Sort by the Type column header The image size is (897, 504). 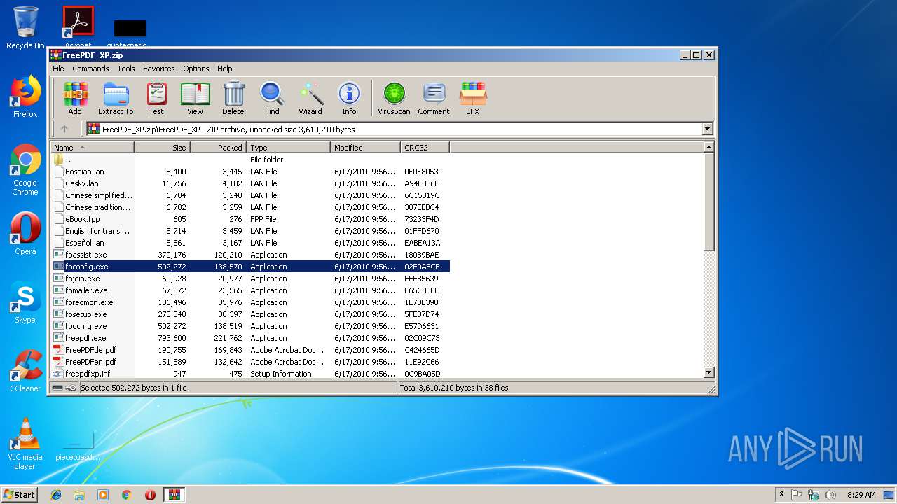click(288, 148)
